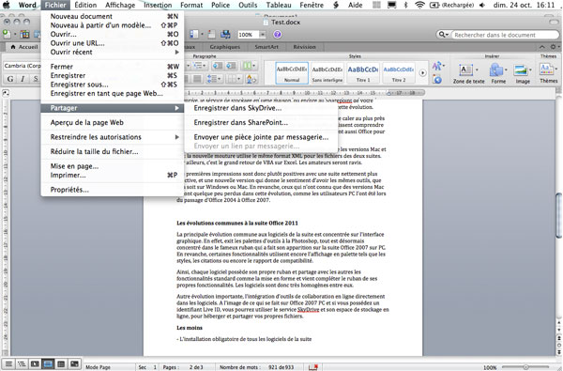Click the spelling check icon in status bar

click(x=313, y=367)
